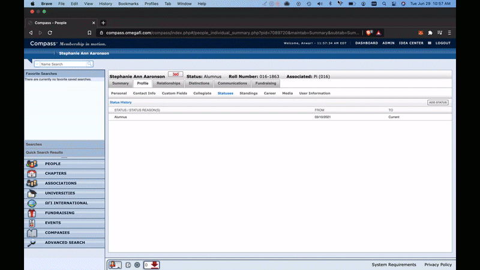Click the settings gear icon in bottom toolbar
Viewport: 480px width, 270px height.
[137, 265]
